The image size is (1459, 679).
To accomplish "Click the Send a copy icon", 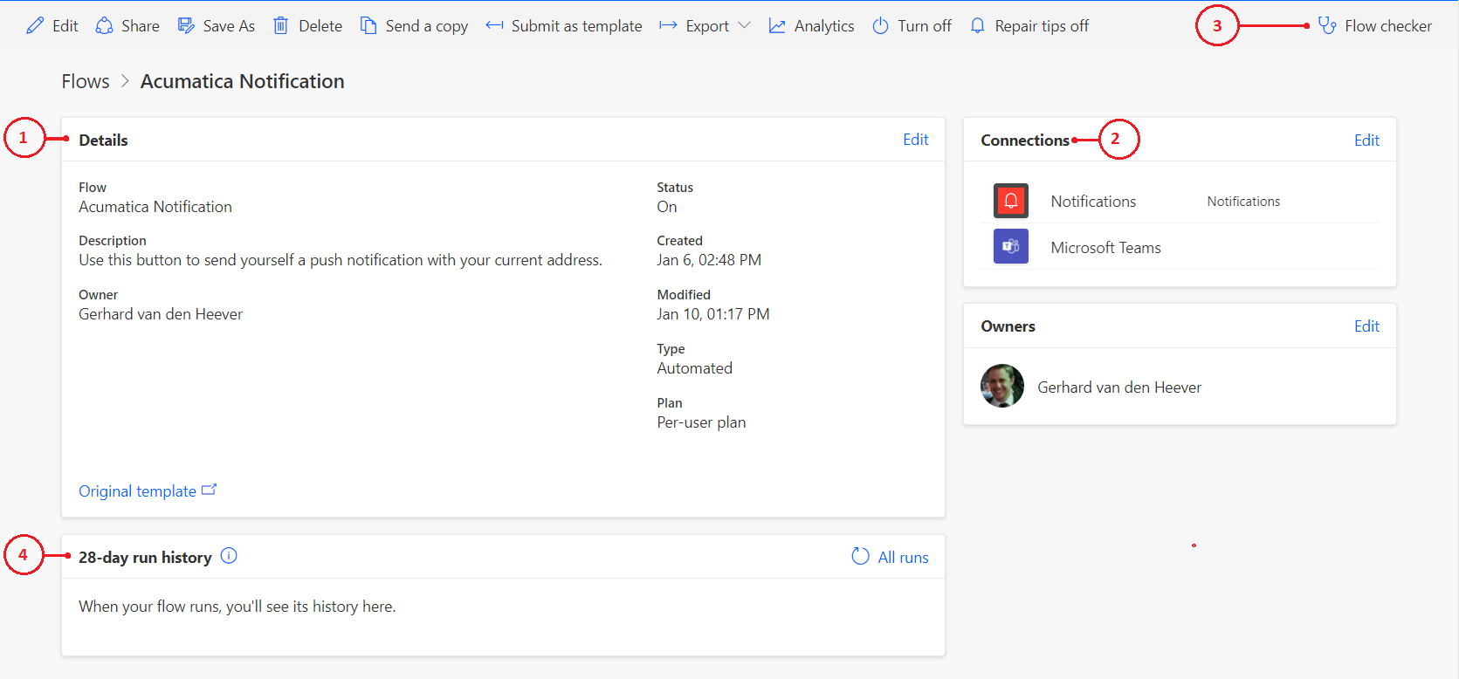I will point(368,26).
